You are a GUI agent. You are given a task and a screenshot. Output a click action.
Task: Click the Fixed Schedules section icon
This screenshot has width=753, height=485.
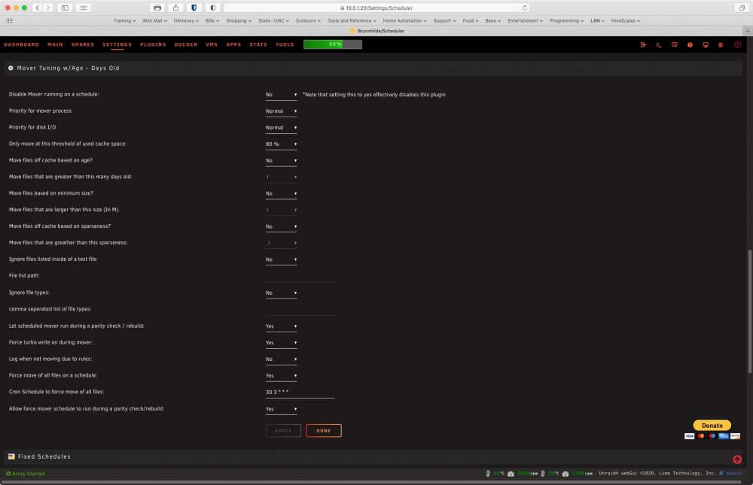click(x=11, y=456)
